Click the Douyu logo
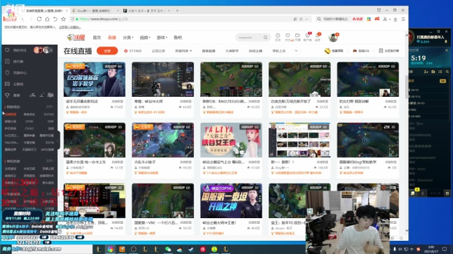Image resolution: width=453 pixels, height=254 pixels. pos(75,38)
